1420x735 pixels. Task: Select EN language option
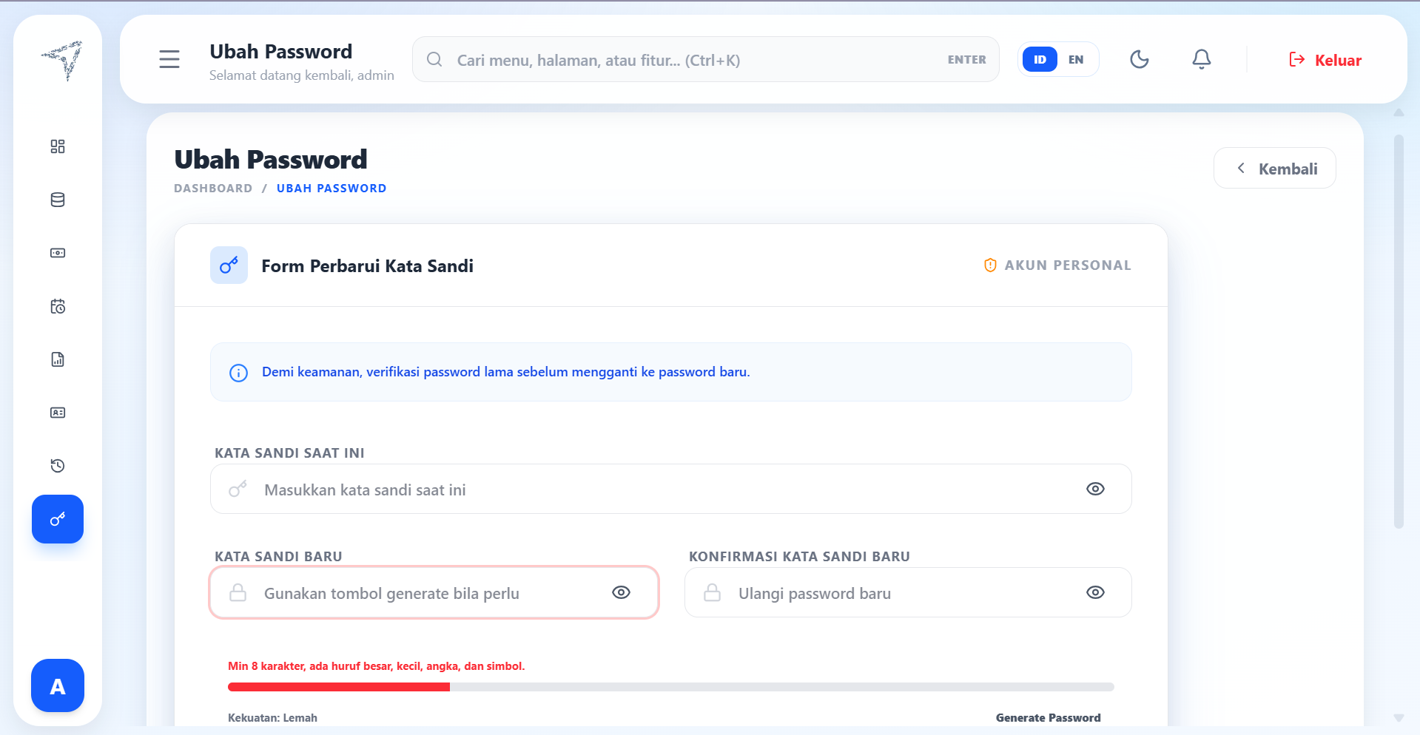click(x=1076, y=59)
